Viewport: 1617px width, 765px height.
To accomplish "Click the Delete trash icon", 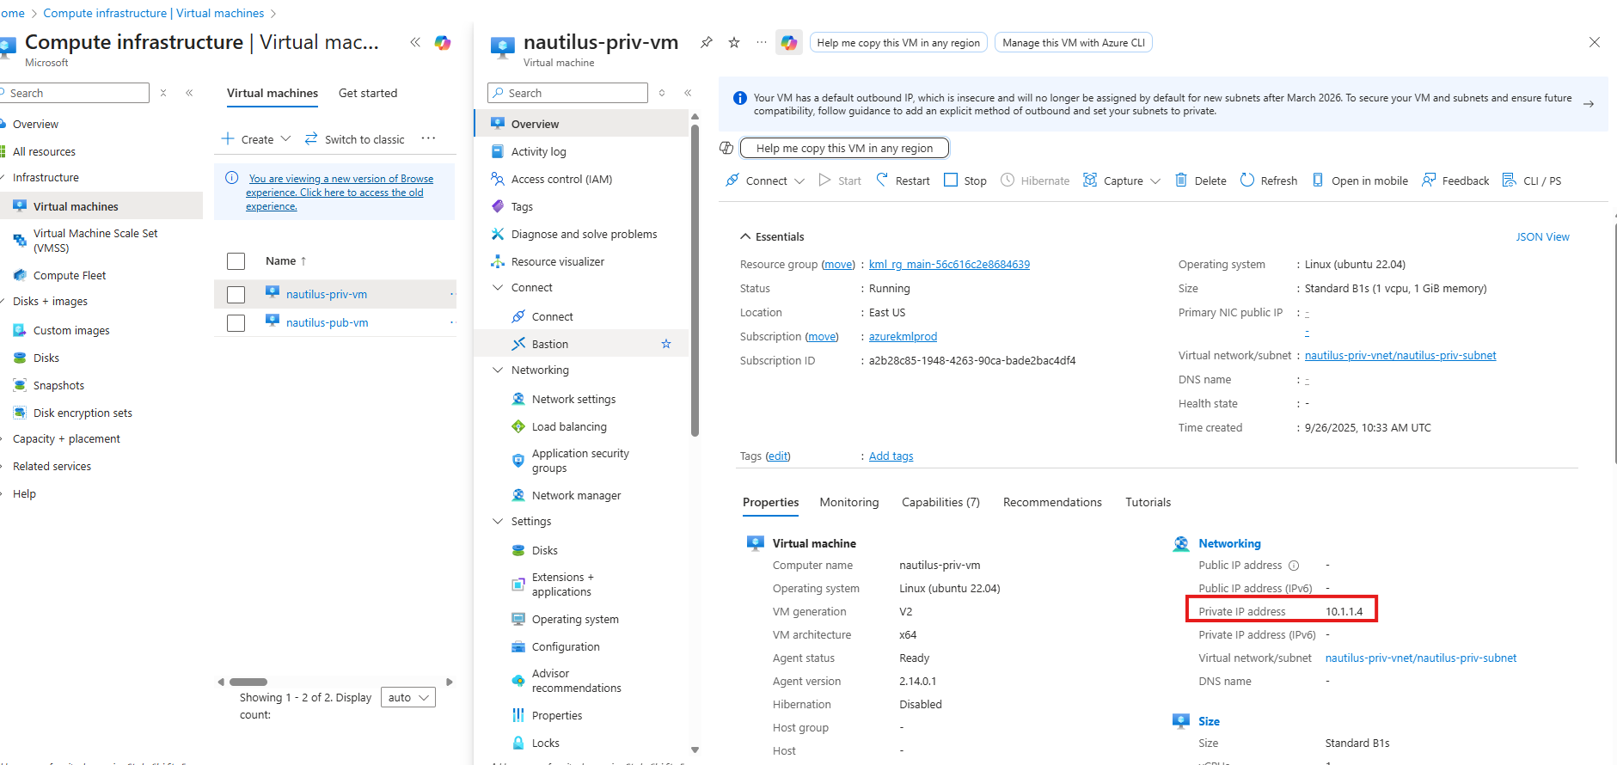I will click(1181, 180).
